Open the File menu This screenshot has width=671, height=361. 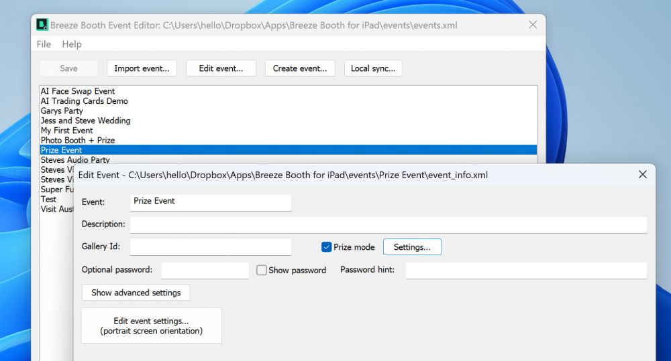[x=44, y=44]
